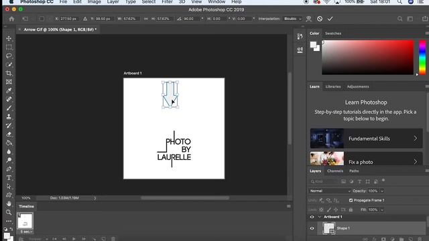Image resolution: width=429 pixels, height=241 pixels.
Task: Open the status bar Doc info arrow
Action: coord(95,198)
